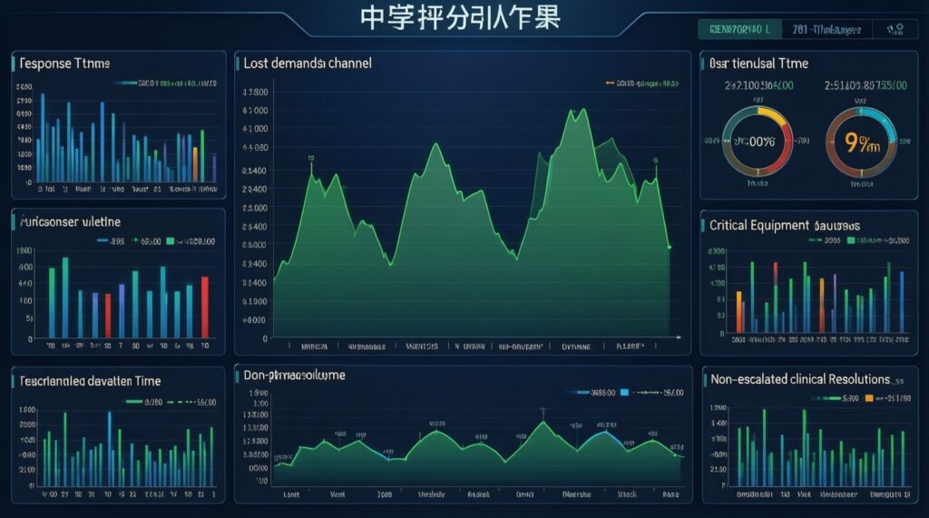Click the Critical Equipment panel title
This screenshot has height=518, width=929.
pyautogui.click(x=785, y=225)
